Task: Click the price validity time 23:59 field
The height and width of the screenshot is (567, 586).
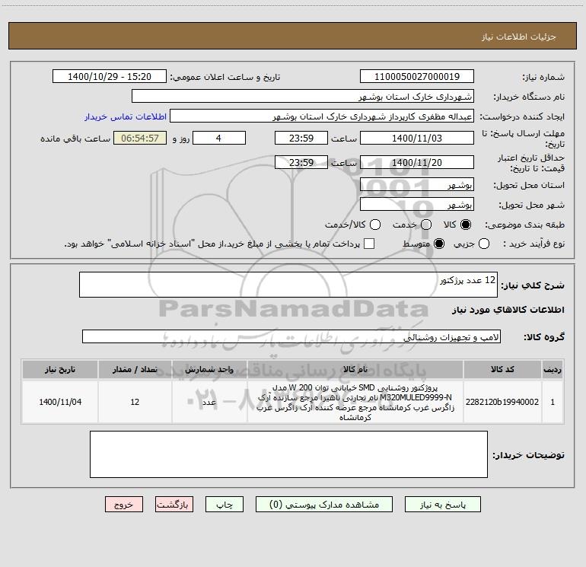Action: [x=301, y=162]
